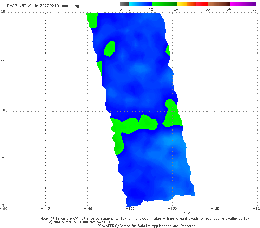Click the longitude label '-130'
The width and height of the screenshot is (260, 228).
pos(172,209)
